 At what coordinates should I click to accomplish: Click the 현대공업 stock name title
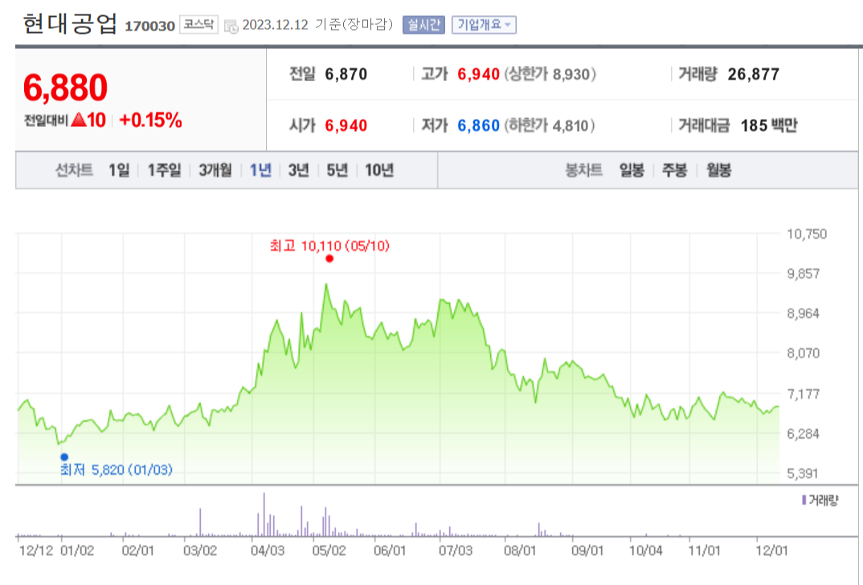pyautogui.click(x=70, y=24)
